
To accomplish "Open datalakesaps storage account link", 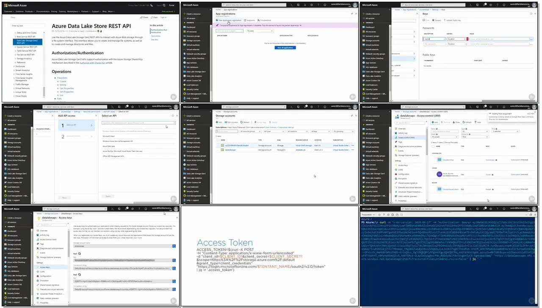I will (x=230, y=150).
